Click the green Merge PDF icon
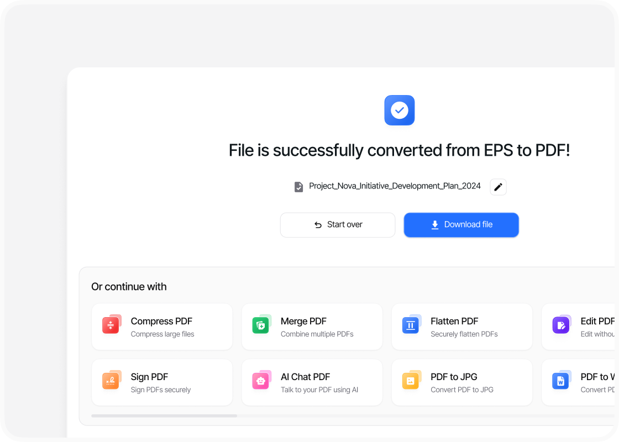This screenshot has width=619, height=442. [261, 325]
